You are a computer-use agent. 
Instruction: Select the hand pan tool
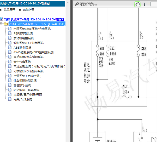click(x=137, y=4)
